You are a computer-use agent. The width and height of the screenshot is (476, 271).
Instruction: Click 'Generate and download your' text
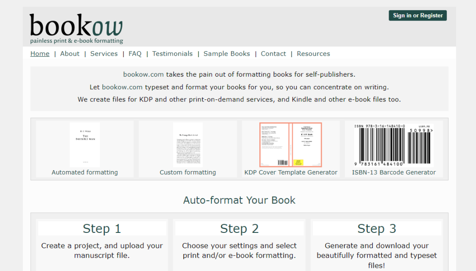[x=377, y=245]
